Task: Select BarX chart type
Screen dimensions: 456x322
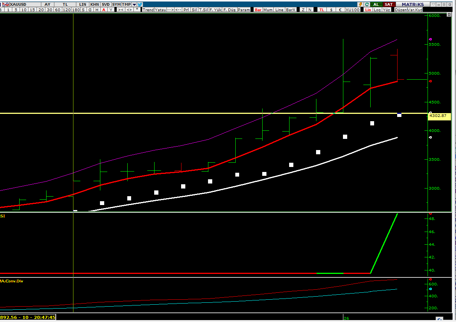Action: click(x=291, y=10)
